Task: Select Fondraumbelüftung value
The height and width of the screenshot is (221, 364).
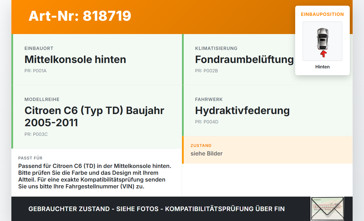Action: coord(244,60)
